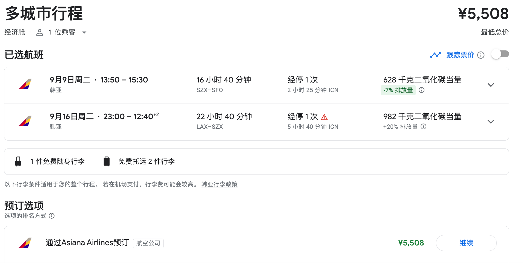Click info icon next to 选项的排名方式
The image size is (523, 263).
tap(52, 216)
